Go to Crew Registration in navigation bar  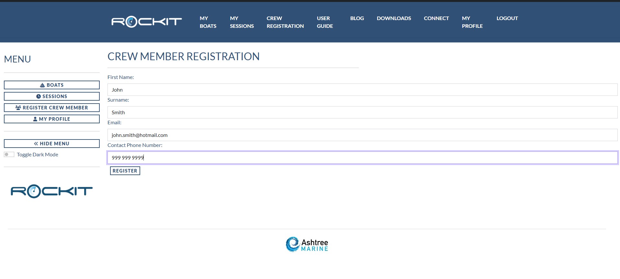pos(285,22)
